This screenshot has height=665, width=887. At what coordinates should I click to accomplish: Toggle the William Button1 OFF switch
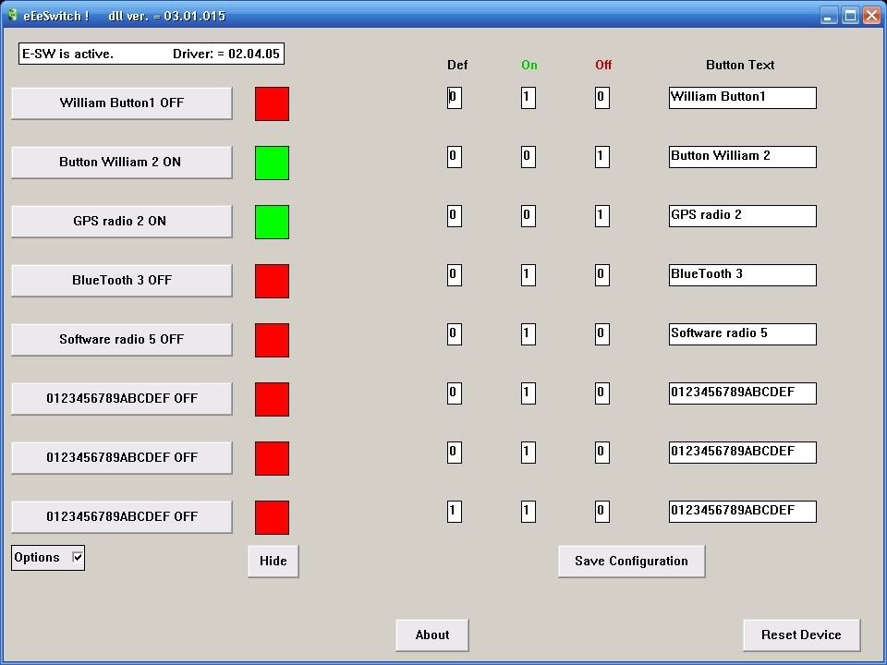point(121,103)
